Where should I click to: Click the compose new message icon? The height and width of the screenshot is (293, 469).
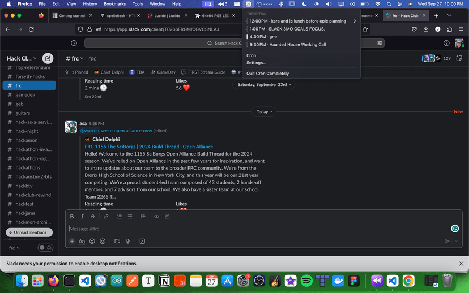[x=48, y=58]
